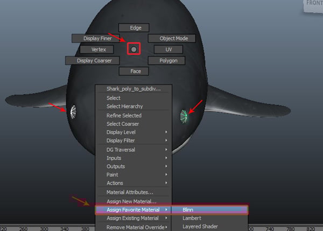Open Assign Favorite Material submenu

(134, 210)
